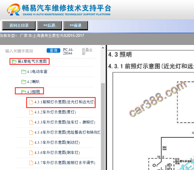Click the document icon for 4.3.4 危险警告灯
The image size is (194, 170).
click(31, 132)
